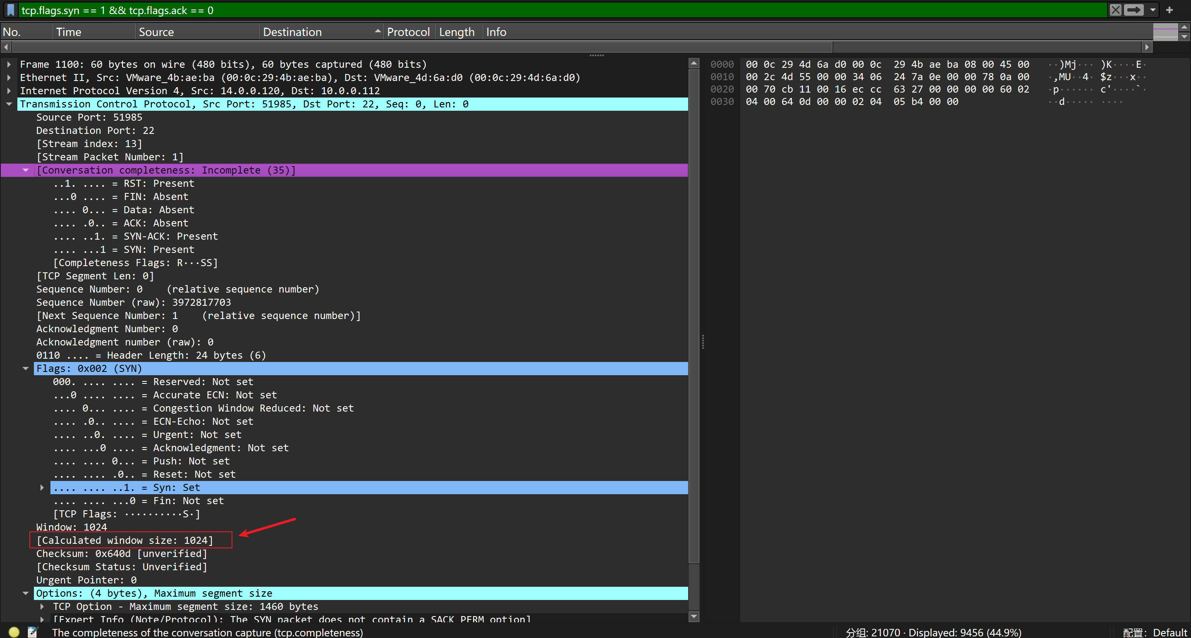The image size is (1191, 638).
Task: Collapse the Flags 0x002 (SYN) section
Action: point(26,368)
